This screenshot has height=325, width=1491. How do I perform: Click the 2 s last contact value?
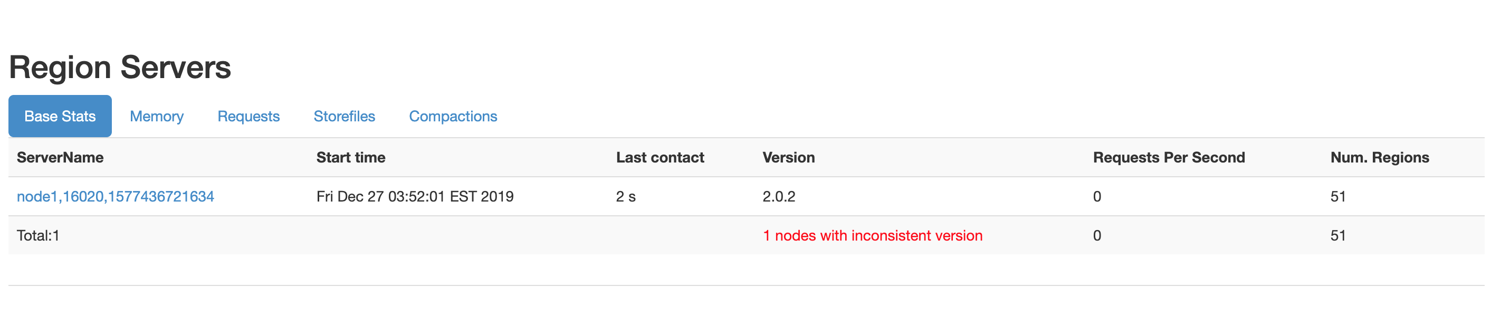626,197
